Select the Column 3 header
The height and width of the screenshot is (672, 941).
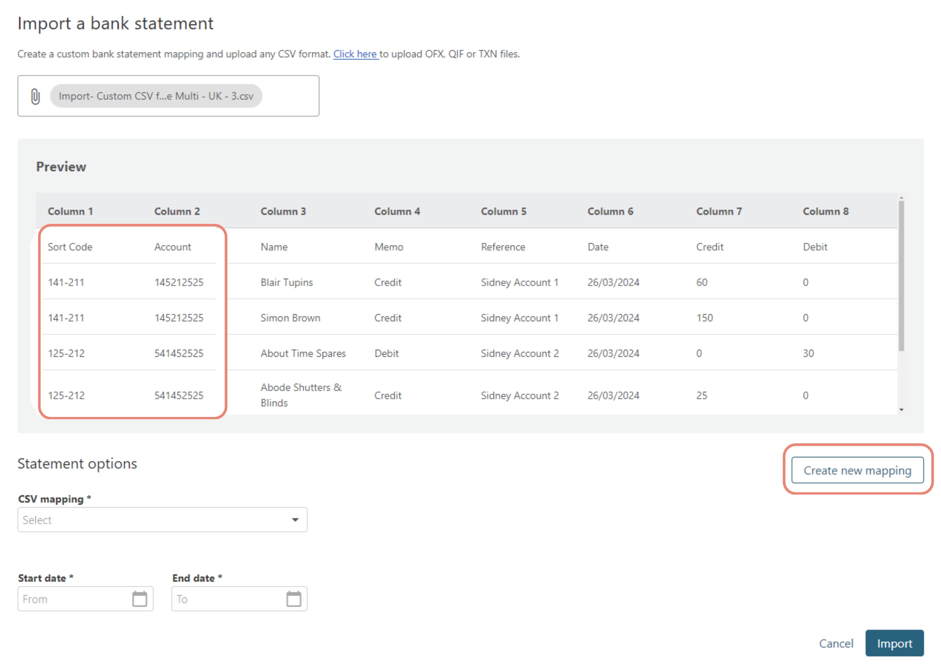click(x=283, y=211)
